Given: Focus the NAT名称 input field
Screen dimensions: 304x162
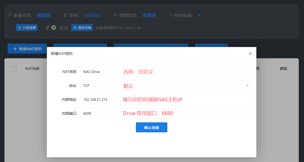Looking at the screenshot, I should coord(166,72).
